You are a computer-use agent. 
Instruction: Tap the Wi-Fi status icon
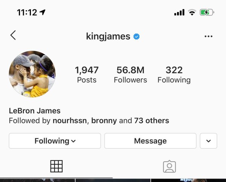[x=192, y=12]
